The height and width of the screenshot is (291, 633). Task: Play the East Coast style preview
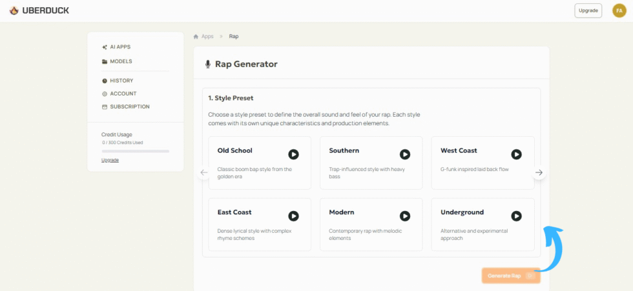(x=293, y=216)
